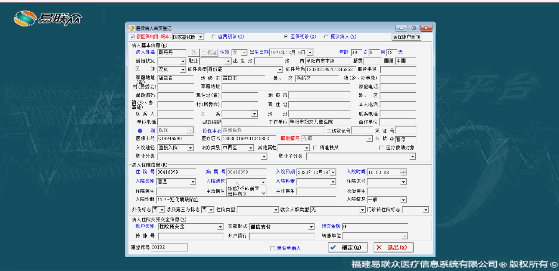This screenshot has height=271, width=559.
Task: Expand the 婚姻状况 dropdown
Action: point(183,61)
